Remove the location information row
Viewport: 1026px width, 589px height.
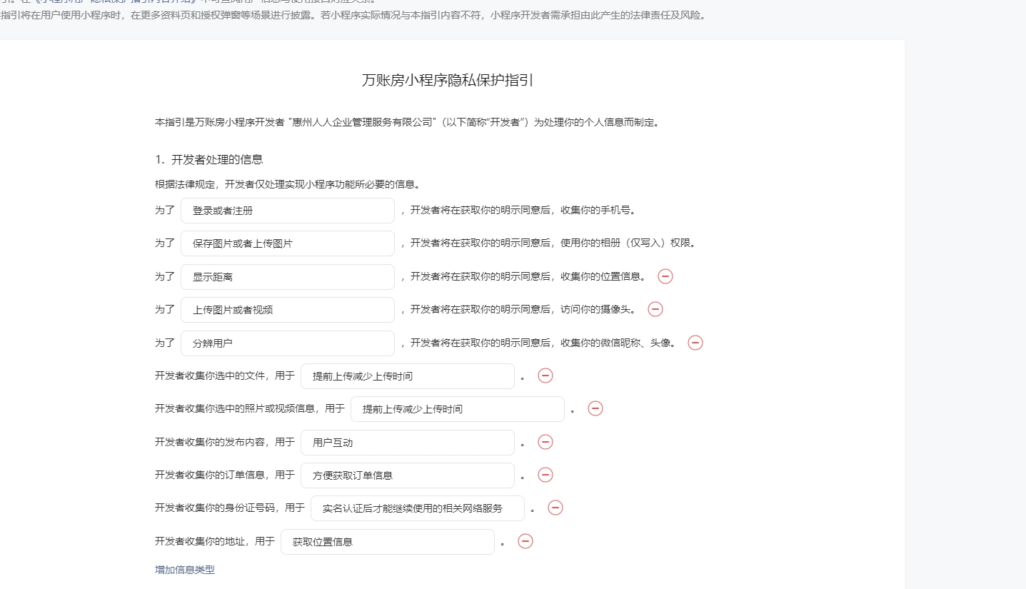click(665, 276)
